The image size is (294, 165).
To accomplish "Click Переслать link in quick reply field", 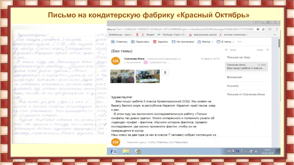I will 181,142.
